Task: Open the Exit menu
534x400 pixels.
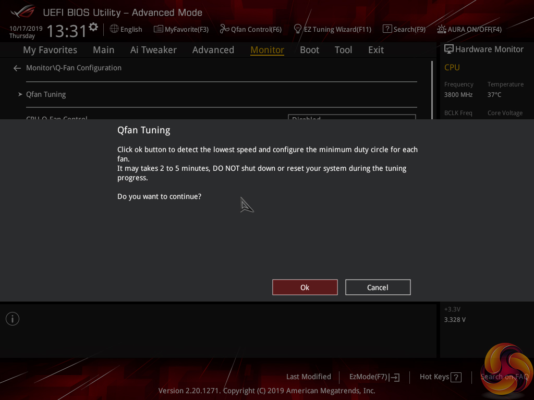Action: tap(375, 49)
